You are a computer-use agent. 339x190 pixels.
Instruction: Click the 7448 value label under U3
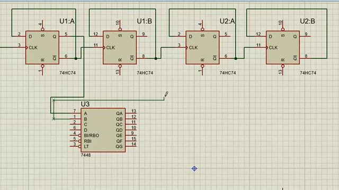click(x=86, y=155)
